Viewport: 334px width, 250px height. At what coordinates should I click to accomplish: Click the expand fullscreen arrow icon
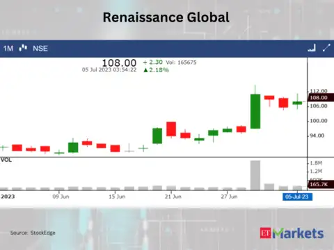[x=326, y=48]
